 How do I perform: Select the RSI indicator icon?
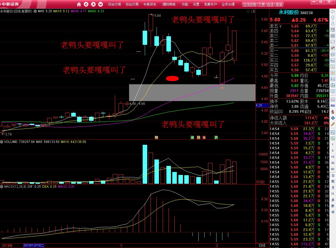[x=333, y=106]
